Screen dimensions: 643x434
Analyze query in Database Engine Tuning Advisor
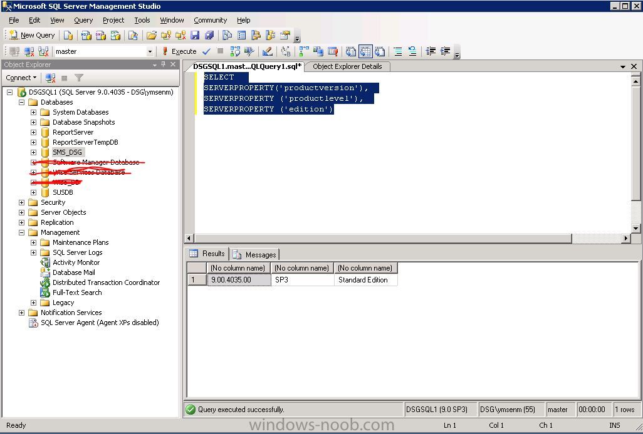[249, 51]
